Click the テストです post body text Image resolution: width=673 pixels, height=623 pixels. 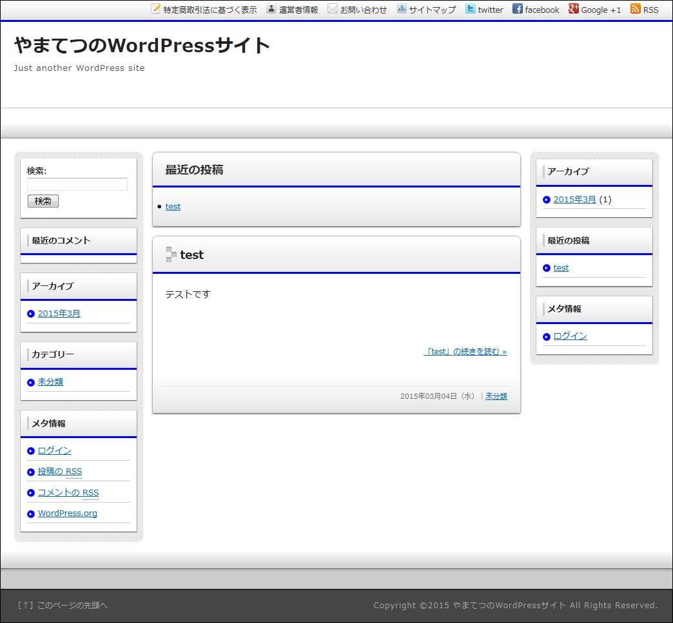coord(188,294)
